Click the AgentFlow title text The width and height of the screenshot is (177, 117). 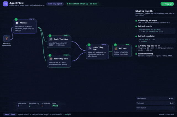pyautogui.click(x=17, y=3)
